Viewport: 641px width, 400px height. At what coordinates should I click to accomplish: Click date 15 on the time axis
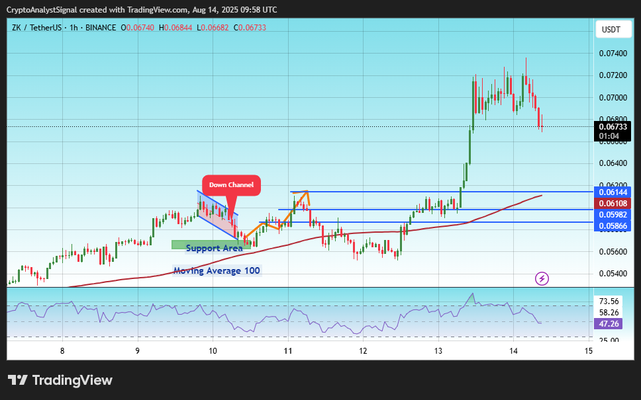(x=588, y=350)
